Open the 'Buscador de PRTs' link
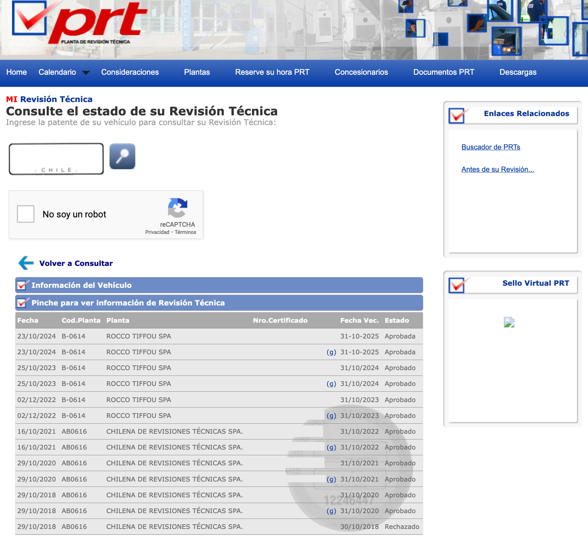 pyautogui.click(x=490, y=147)
